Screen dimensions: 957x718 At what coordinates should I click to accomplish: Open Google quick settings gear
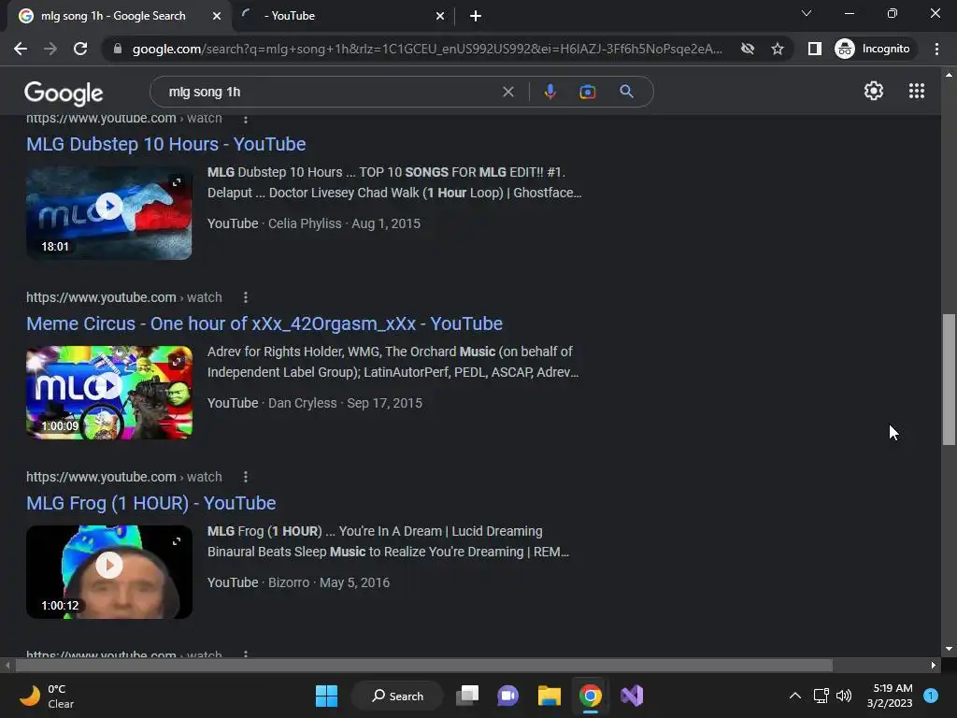(874, 91)
